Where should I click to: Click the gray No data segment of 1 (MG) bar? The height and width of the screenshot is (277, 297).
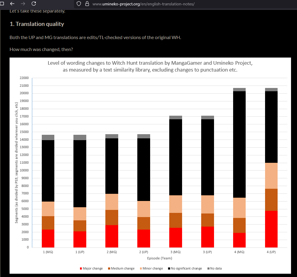(x=48, y=137)
